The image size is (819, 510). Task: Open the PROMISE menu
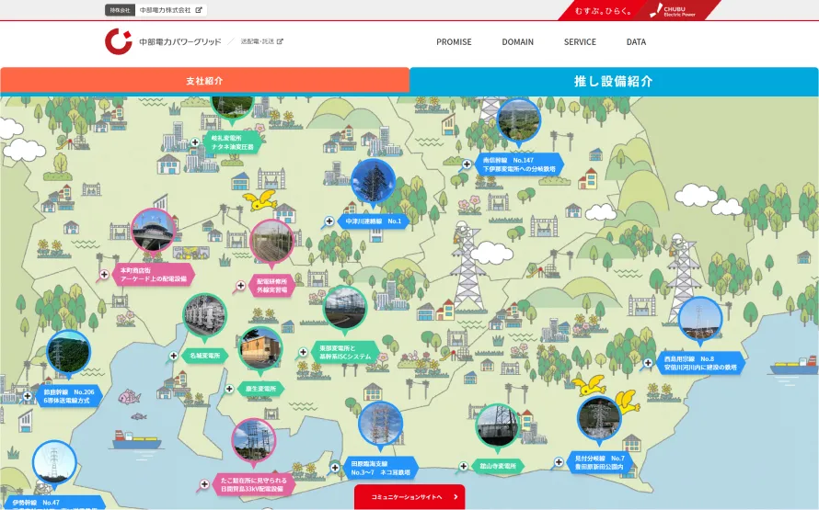coord(454,42)
